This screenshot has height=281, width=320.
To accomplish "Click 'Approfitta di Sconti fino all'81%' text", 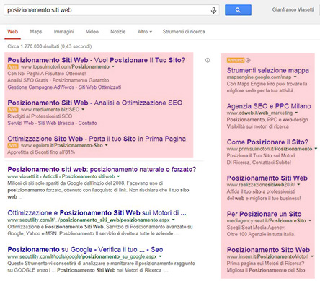I will click(x=41, y=152).
